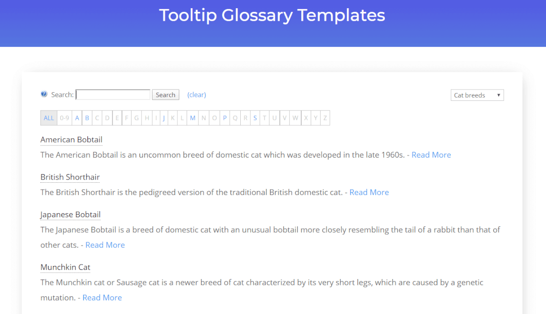The height and width of the screenshot is (314, 546).
Task: Open the British Shorthair term
Action: click(70, 177)
